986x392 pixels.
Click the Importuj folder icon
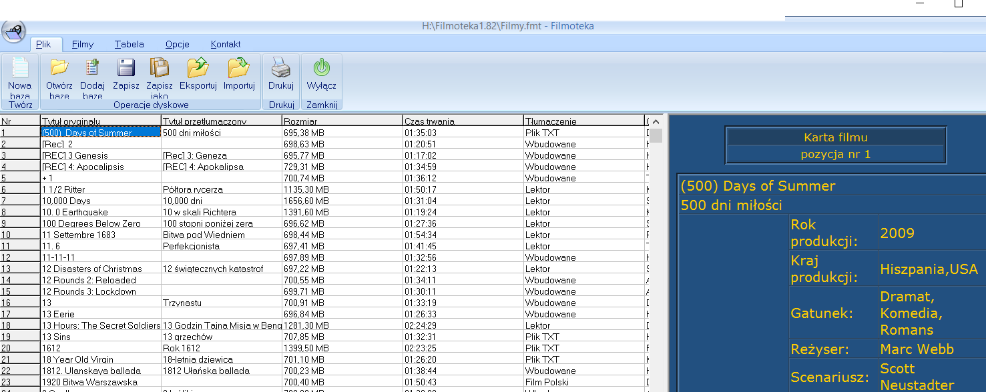click(239, 68)
